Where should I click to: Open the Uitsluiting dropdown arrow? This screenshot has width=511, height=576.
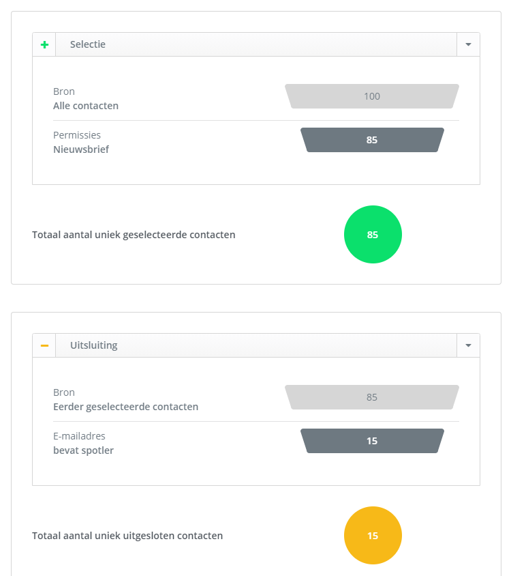(468, 345)
